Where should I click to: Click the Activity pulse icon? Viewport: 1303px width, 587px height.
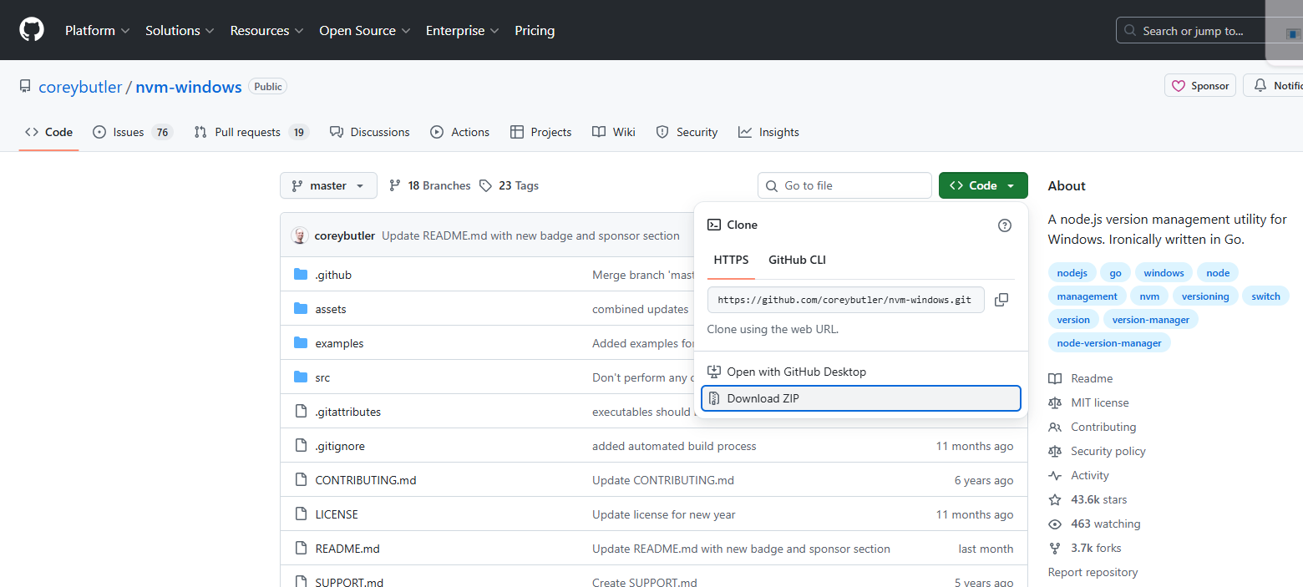click(1055, 475)
